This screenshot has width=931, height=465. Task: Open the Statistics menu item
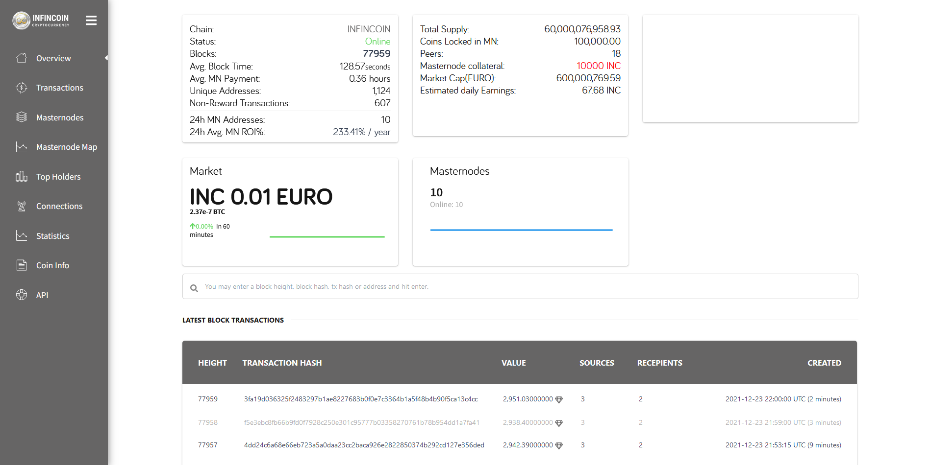point(52,236)
